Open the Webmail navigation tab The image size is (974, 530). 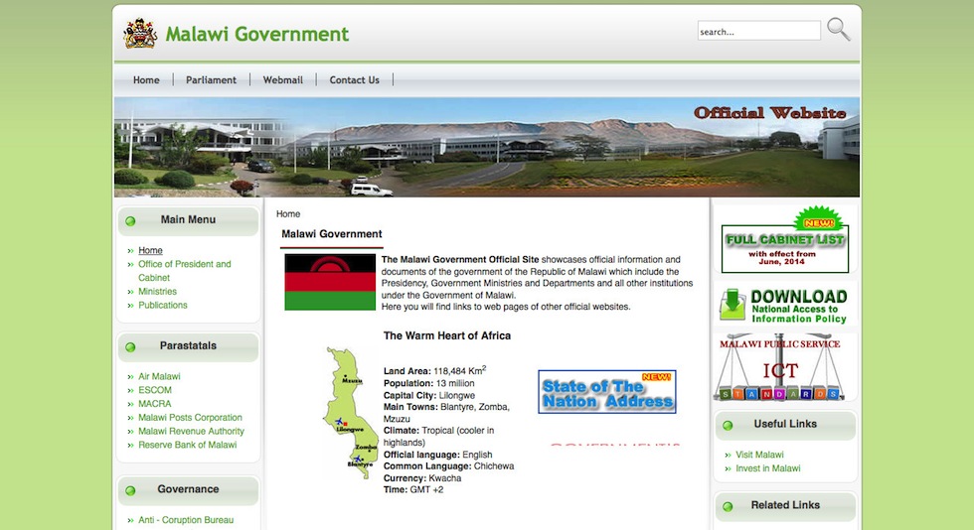coord(282,80)
